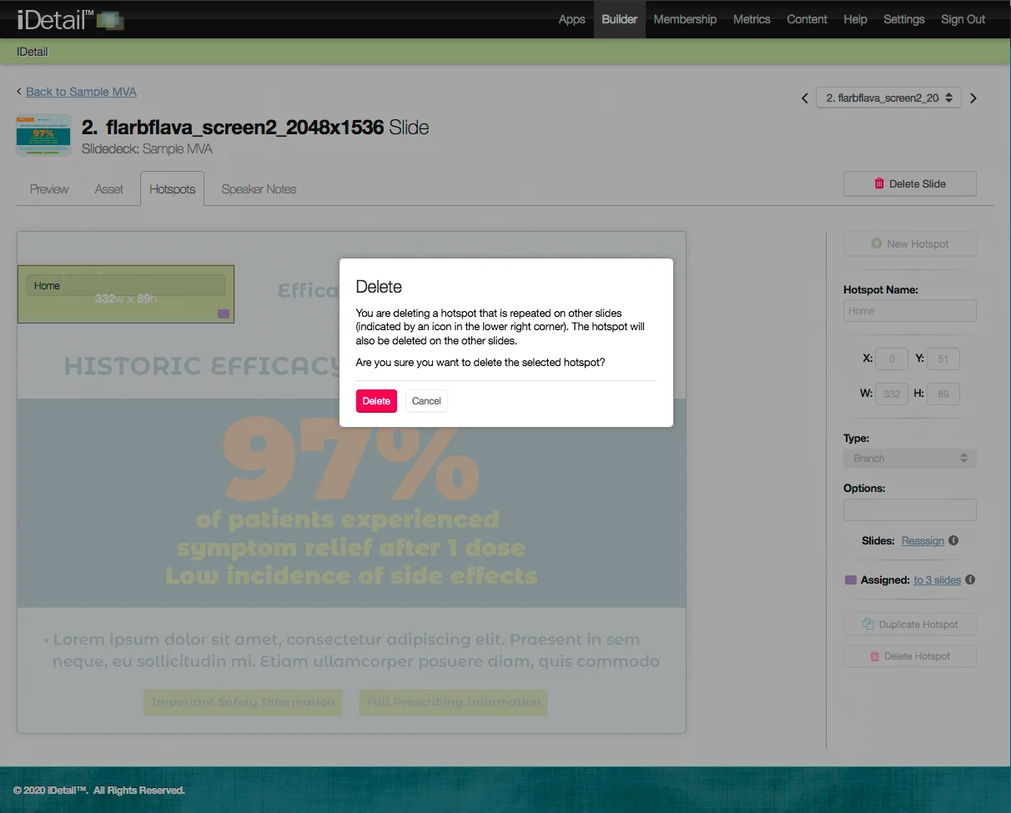Select the green plus icon for New Hotspot
This screenshot has height=813, width=1011.
(x=878, y=243)
